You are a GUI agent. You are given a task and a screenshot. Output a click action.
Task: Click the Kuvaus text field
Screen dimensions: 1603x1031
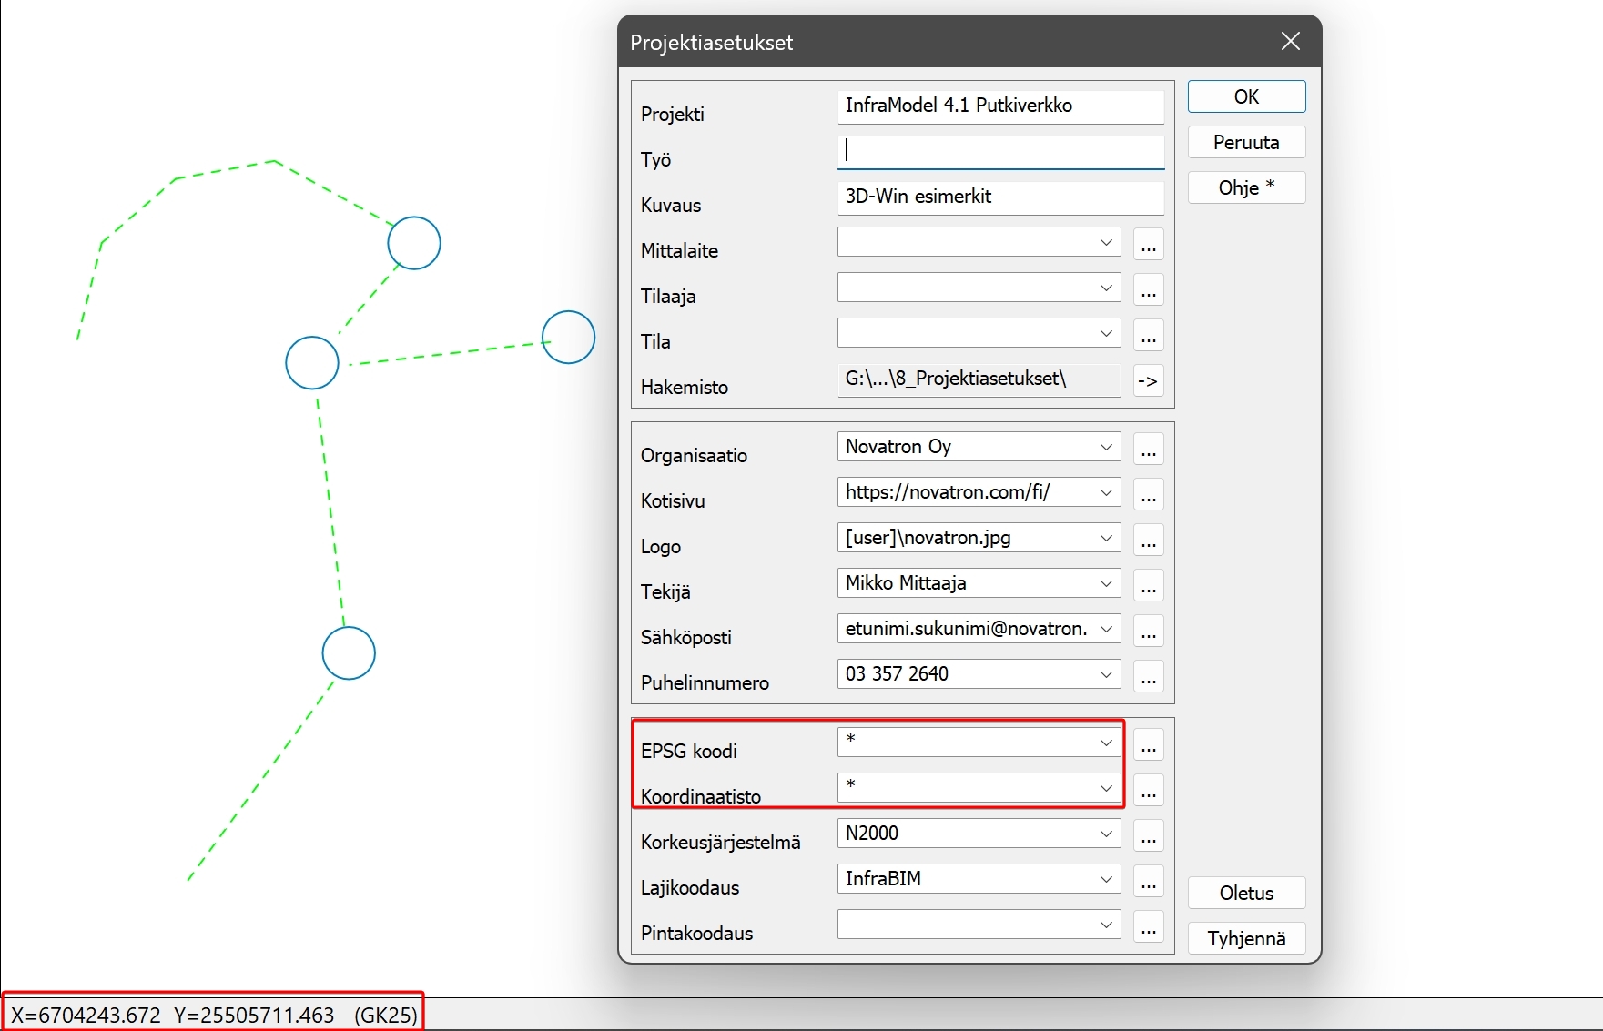tap(1000, 197)
